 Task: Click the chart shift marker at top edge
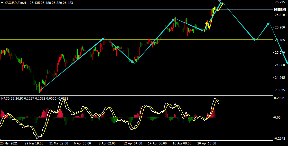[220, 1]
